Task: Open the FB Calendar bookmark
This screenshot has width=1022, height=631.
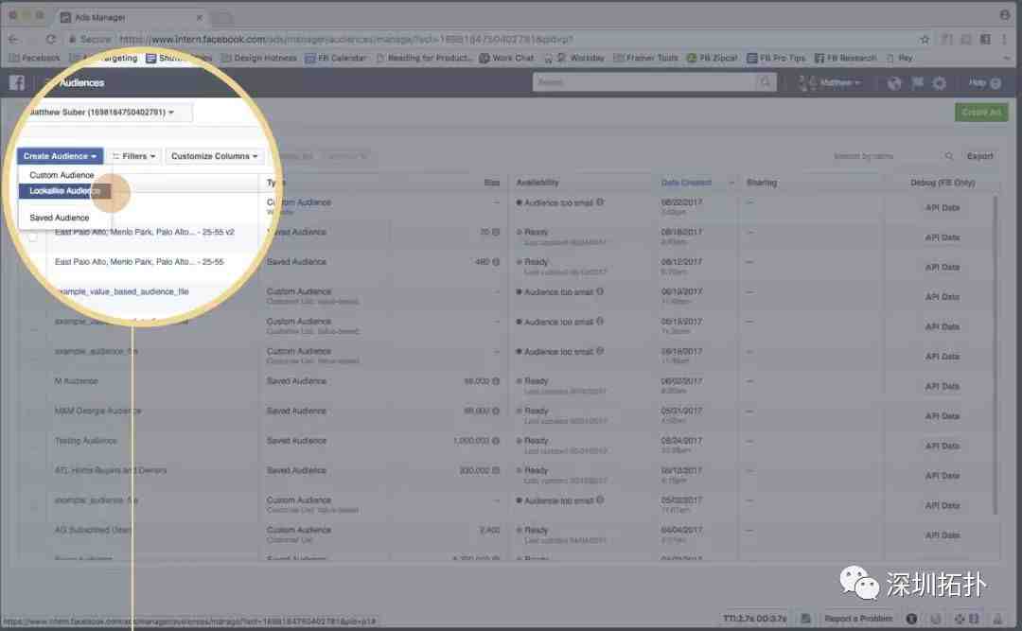Action: coord(336,58)
